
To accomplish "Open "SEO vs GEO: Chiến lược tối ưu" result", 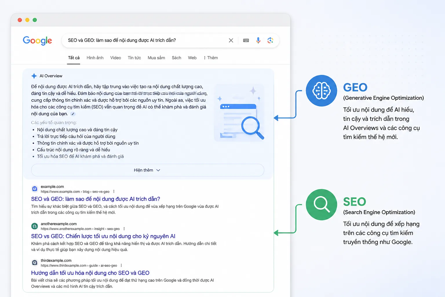I will (x=103, y=236).
